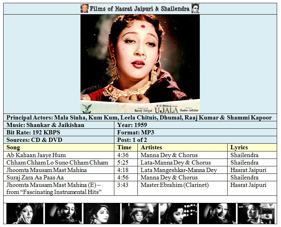Select song 'Jhoomta Mausam Mast Mahina' vocal version

click(x=47, y=170)
